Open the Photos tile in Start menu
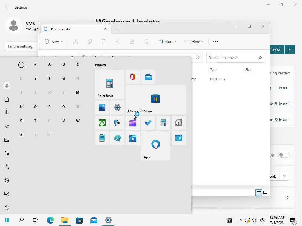Image resolution: width=302 pixels, height=226 pixels. [x=102, y=107]
